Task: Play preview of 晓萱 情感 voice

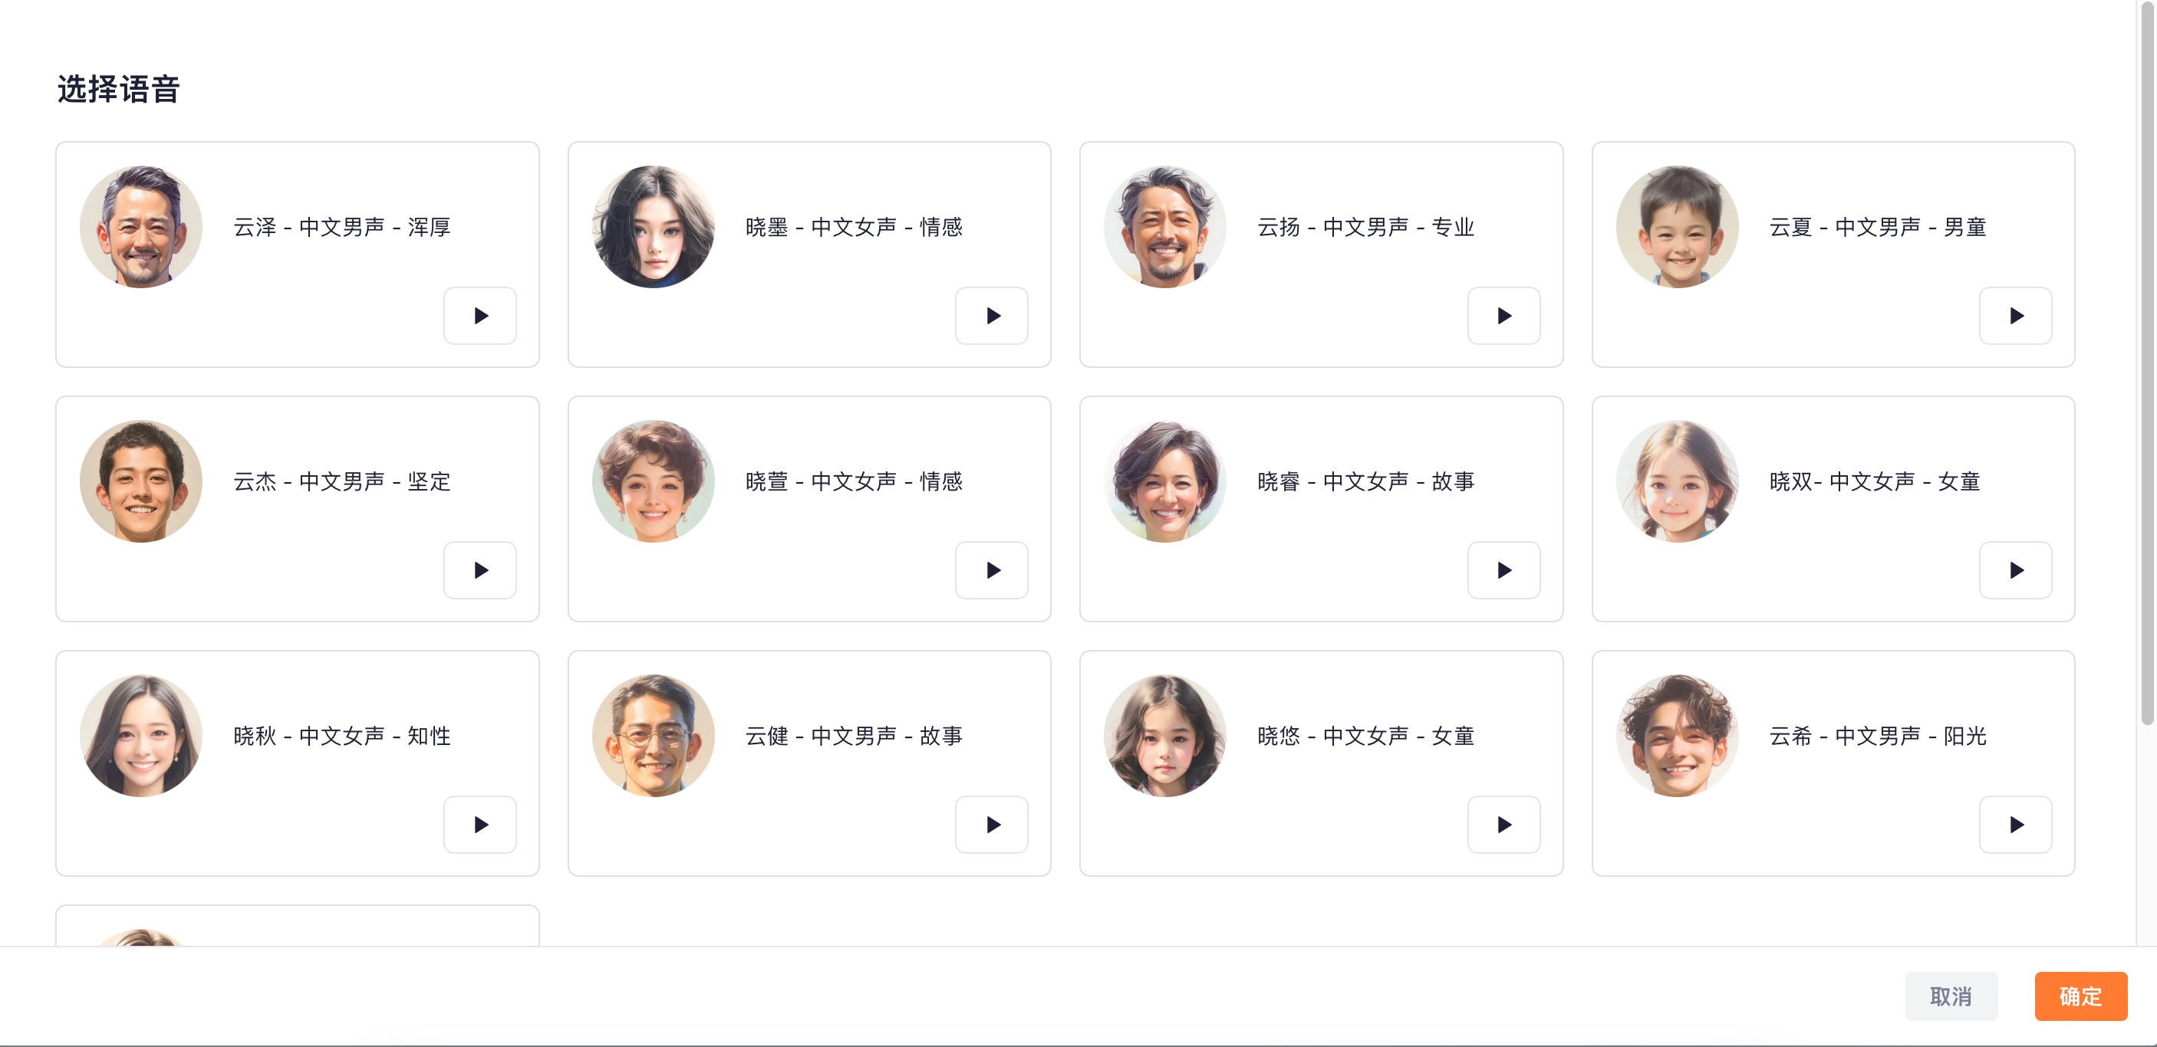Action: (991, 570)
